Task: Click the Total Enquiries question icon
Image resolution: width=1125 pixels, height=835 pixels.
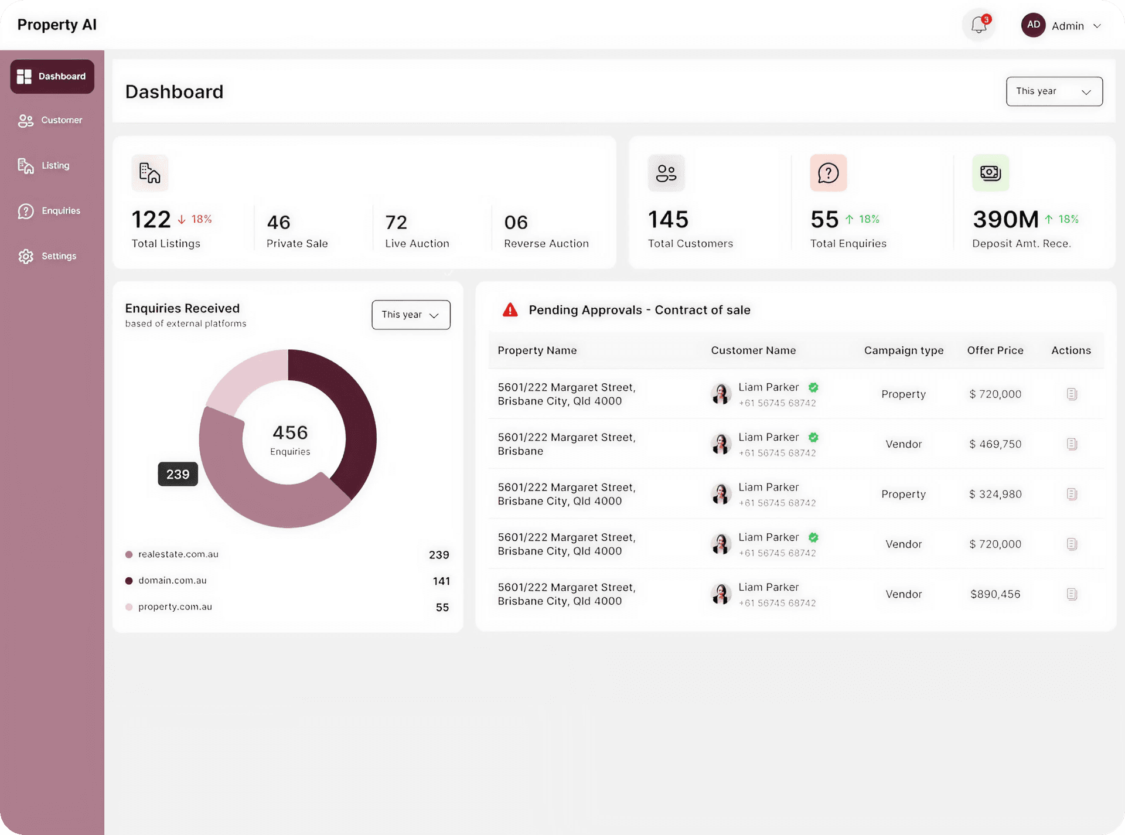Action: point(828,173)
